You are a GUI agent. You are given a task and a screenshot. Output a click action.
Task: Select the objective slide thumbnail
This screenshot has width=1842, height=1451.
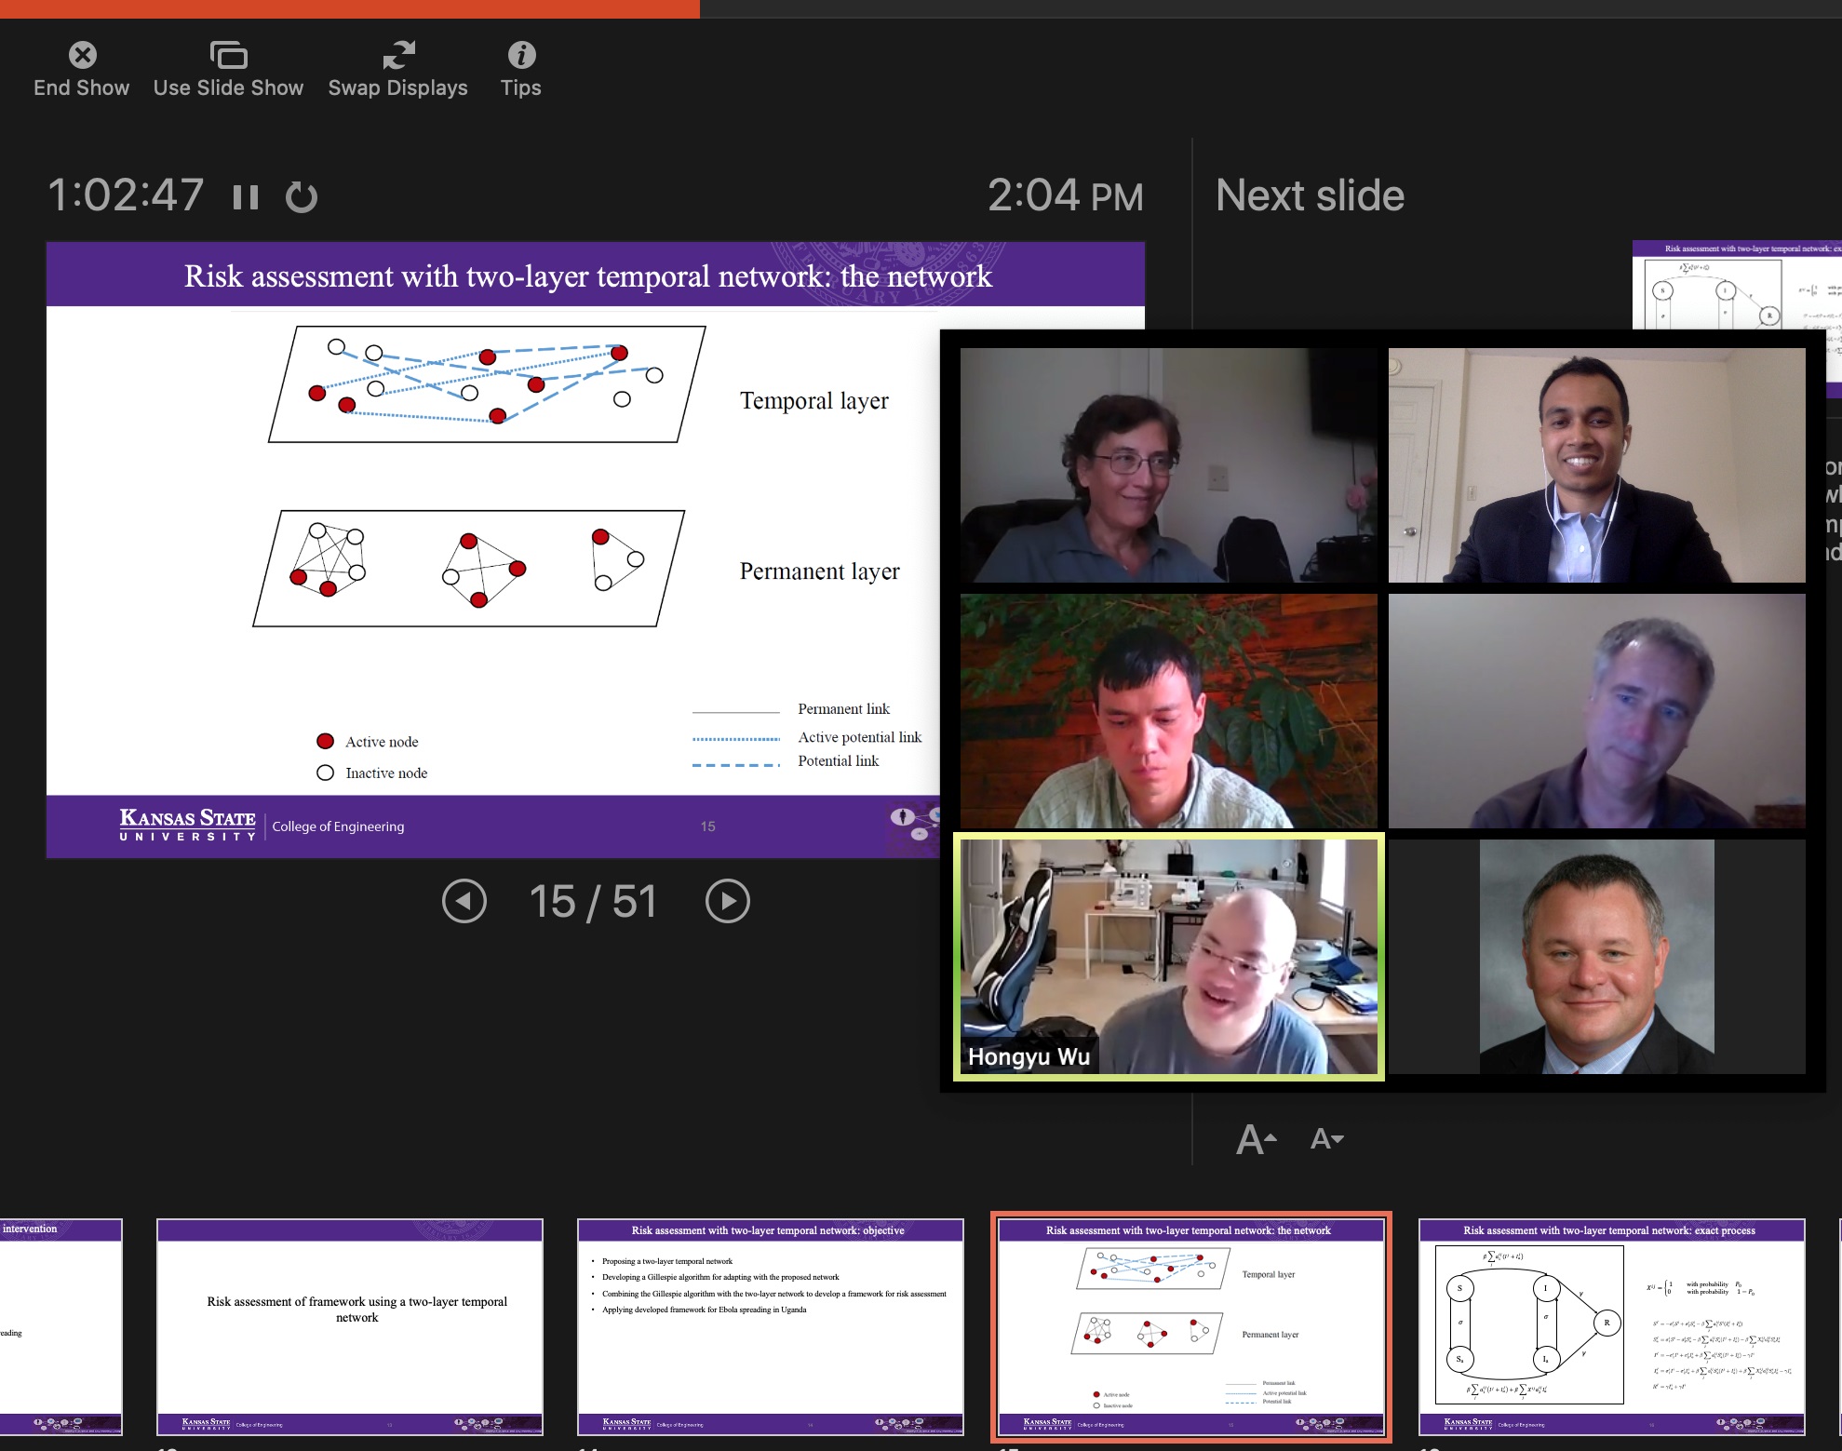click(x=770, y=1326)
